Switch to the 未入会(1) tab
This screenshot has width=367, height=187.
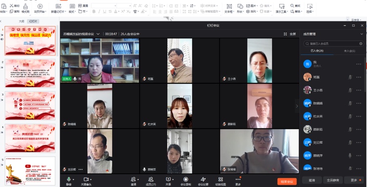(349, 51)
